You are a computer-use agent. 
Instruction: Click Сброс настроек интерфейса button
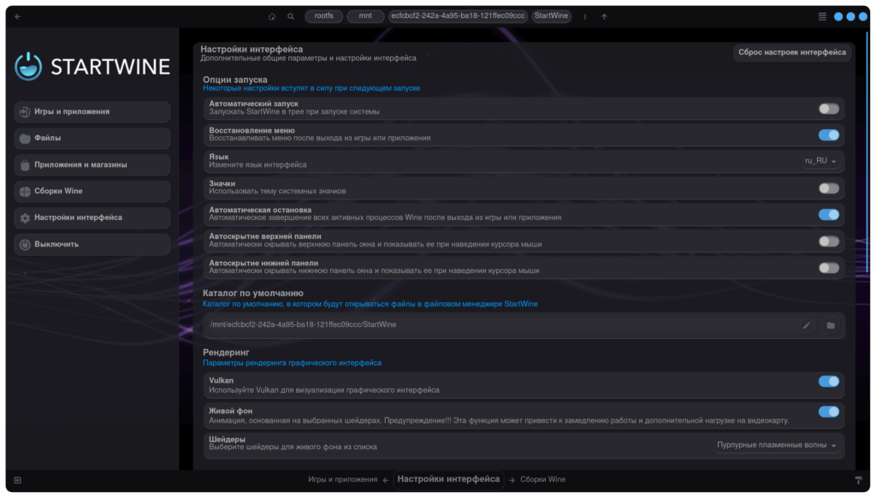pyautogui.click(x=791, y=52)
